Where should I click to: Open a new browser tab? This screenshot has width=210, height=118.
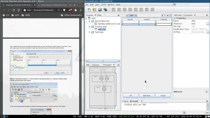[x=74, y=5]
